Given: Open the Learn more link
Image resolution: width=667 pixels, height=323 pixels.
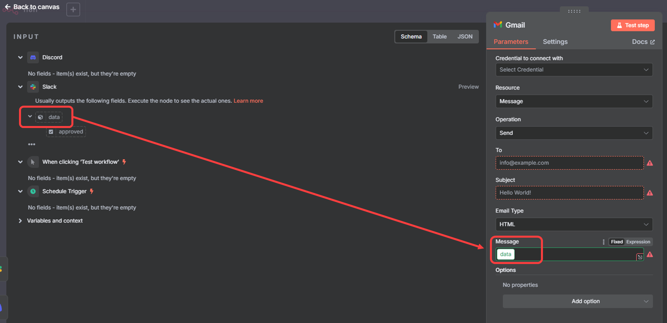Looking at the screenshot, I should tap(248, 101).
